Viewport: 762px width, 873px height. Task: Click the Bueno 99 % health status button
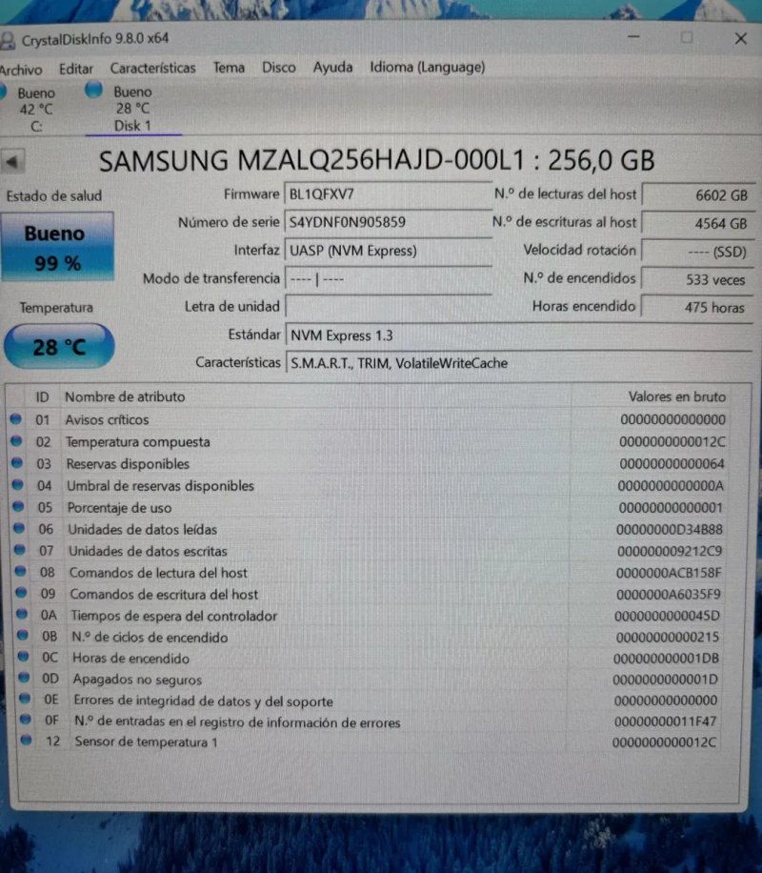pos(57,247)
